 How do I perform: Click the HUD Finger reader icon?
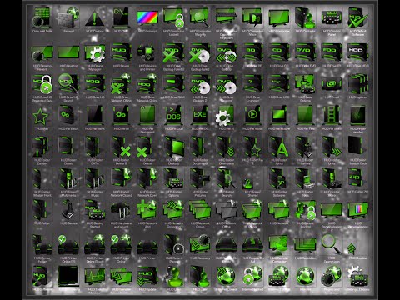tap(357, 116)
